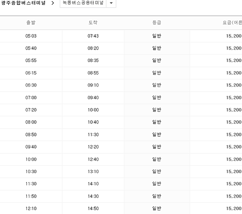The width and height of the screenshot is (242, 214).
Task: Click 일반 grade in the 12:10 row
Action: pos(157,208)
